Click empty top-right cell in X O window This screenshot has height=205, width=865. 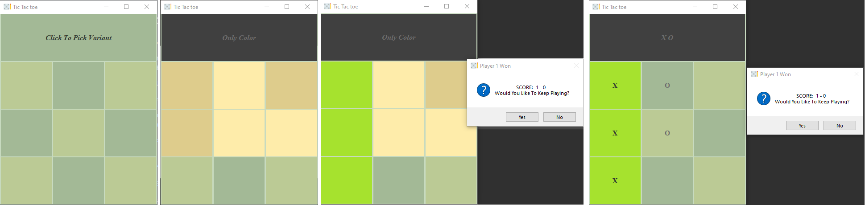720,85
